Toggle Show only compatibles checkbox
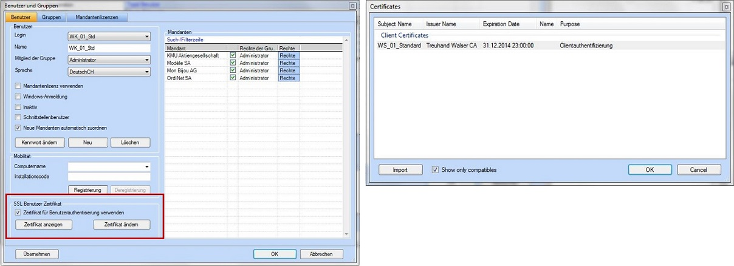This screenshot has width=734, height=266. click(x=434, y=169)
